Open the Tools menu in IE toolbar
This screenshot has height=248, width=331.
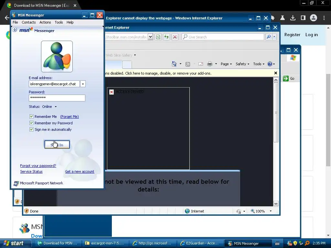pos(259,64)
